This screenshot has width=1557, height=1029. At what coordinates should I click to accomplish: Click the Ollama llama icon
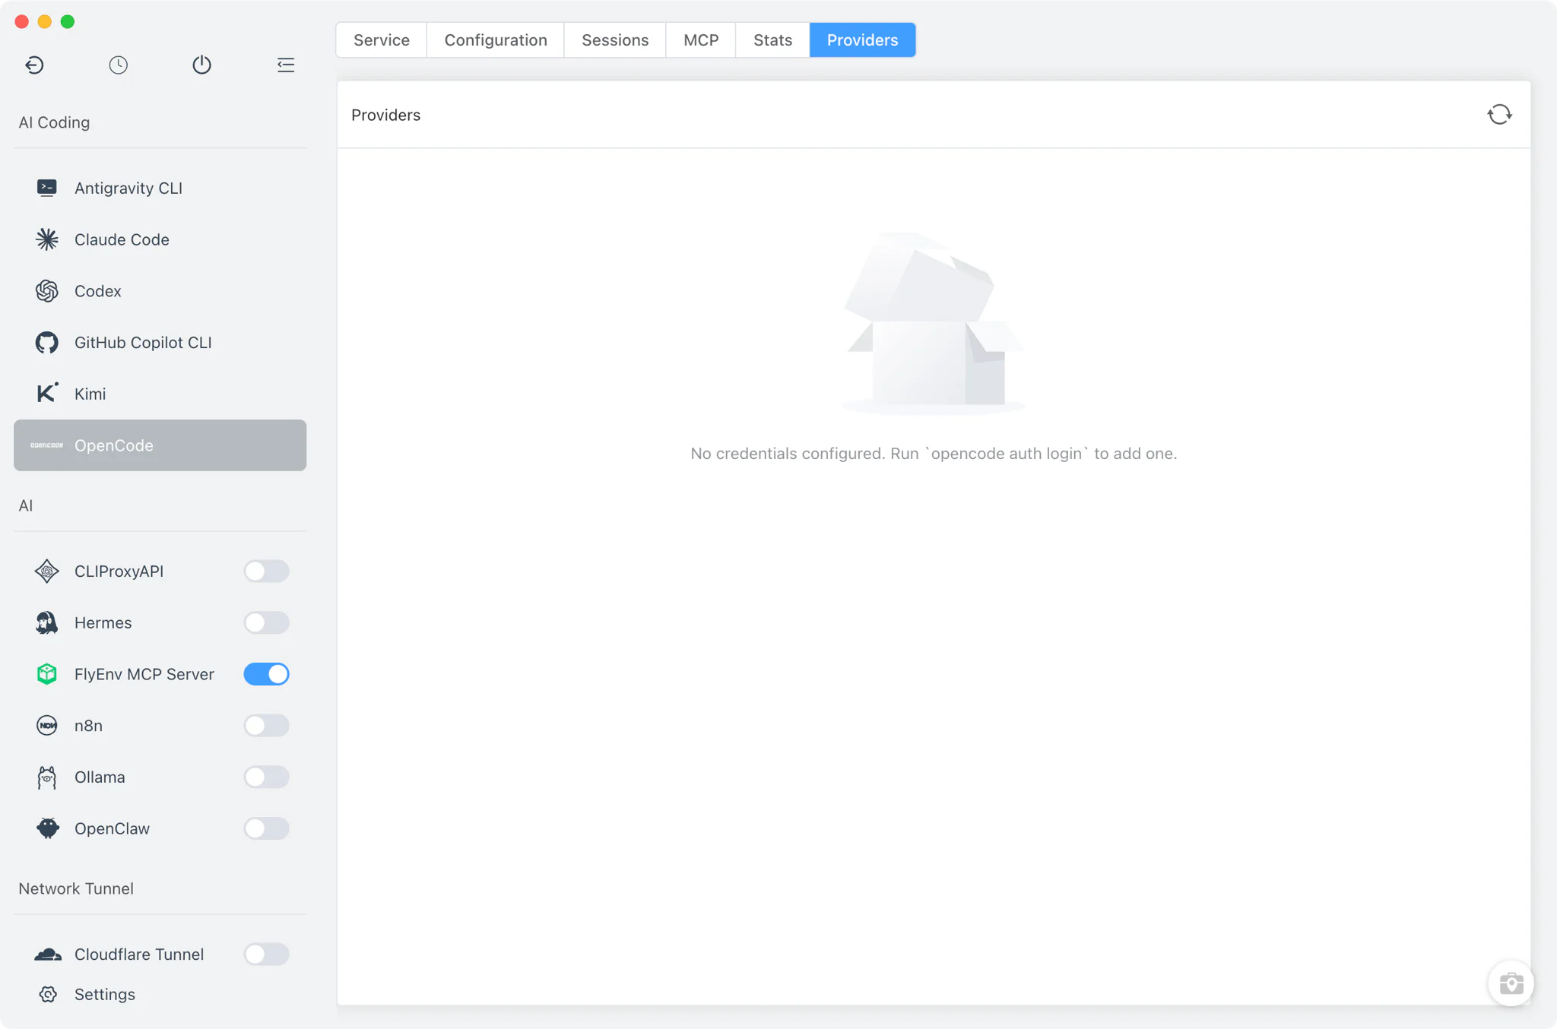pos(46,777)
